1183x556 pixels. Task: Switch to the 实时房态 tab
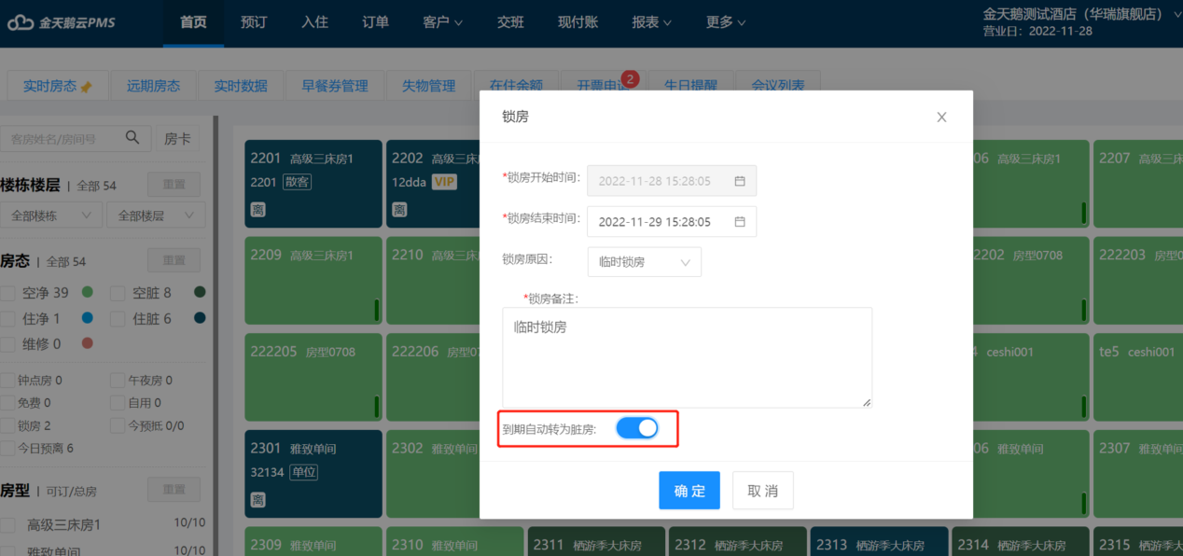click(x=57, y=86)
